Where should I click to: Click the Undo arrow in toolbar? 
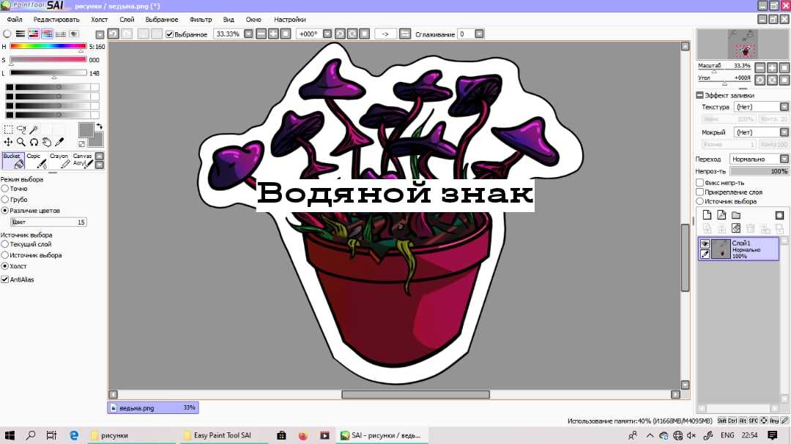(114, 34)
